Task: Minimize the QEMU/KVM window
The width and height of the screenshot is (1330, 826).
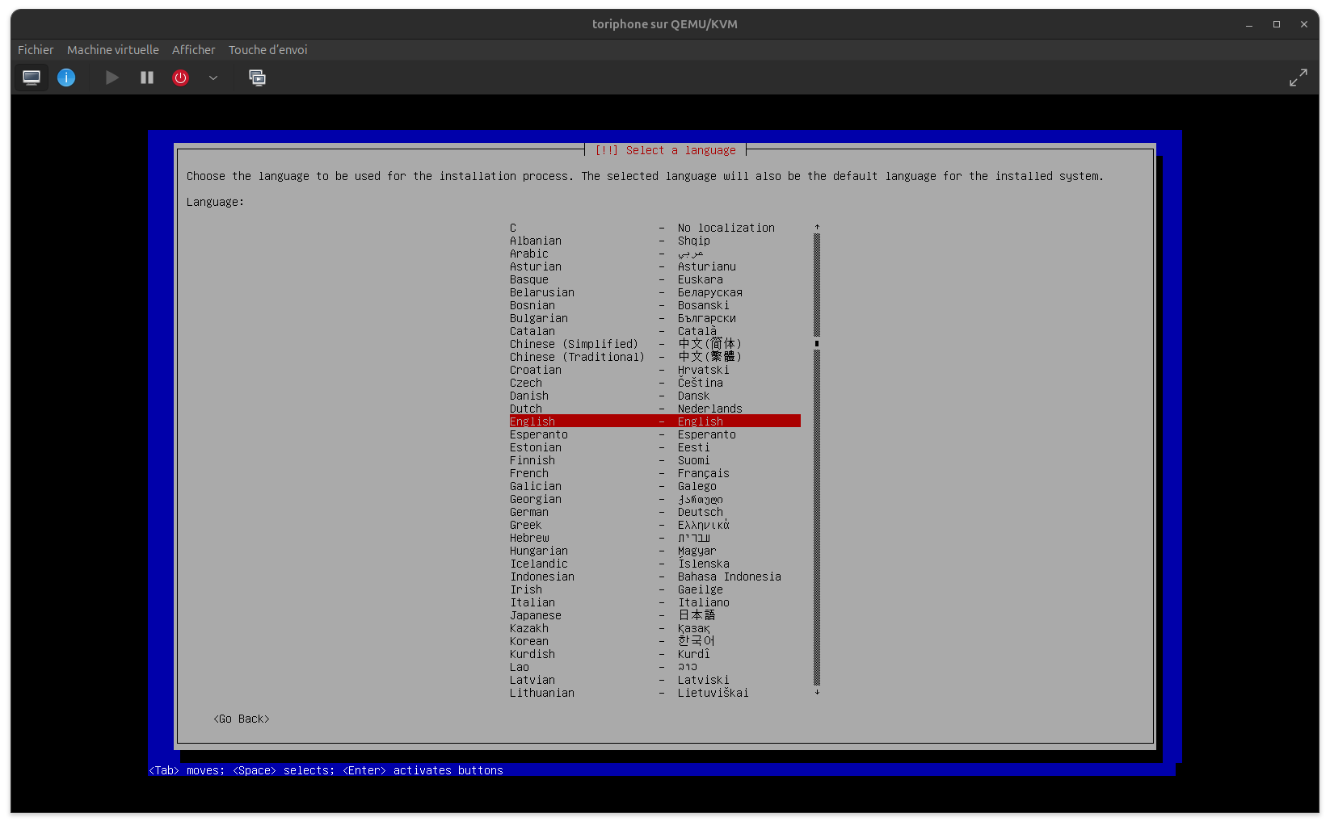Action: point(1249,24)
